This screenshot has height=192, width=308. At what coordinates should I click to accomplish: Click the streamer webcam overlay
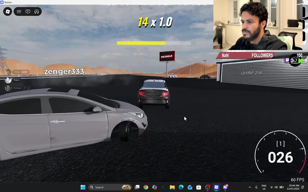click(258, 25)
